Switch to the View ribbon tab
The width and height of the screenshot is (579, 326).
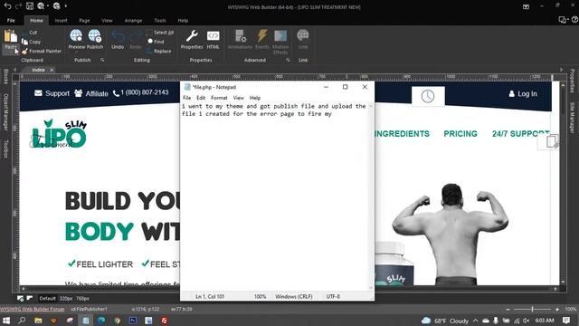pos(107,20)
